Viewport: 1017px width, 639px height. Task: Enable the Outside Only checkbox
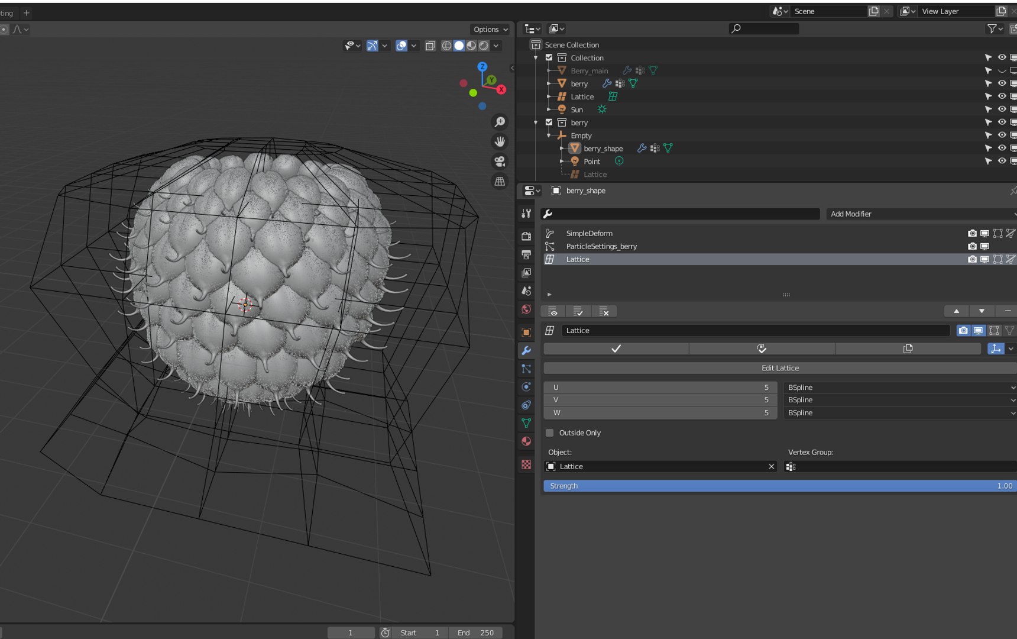[x=549, y=433]
